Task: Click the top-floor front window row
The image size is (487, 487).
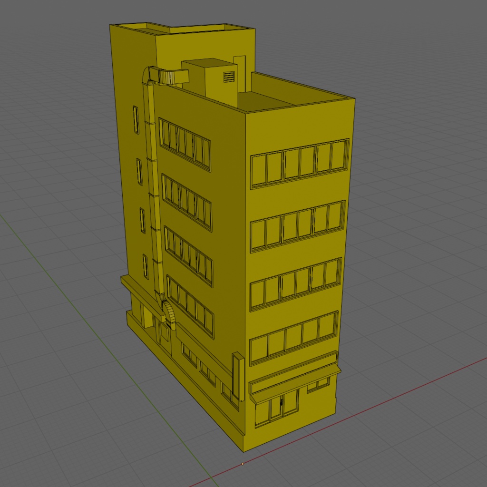Action: pos(300,164)
